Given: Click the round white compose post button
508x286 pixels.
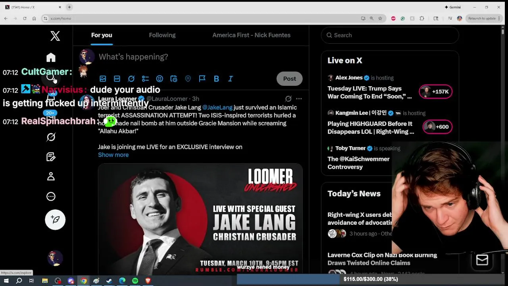Looking at the screenshot, I should [55, 220].
